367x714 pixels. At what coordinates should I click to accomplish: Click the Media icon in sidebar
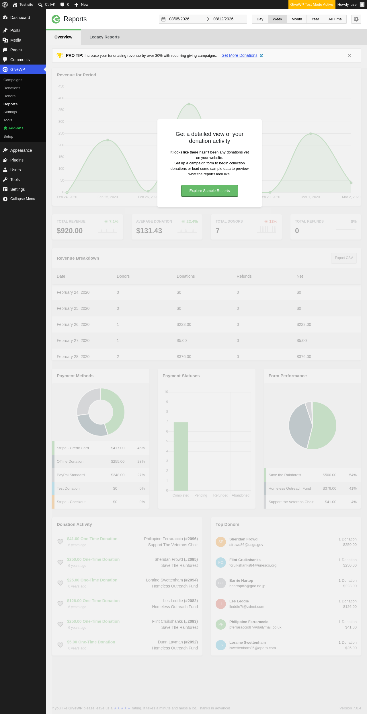[5, 40]
